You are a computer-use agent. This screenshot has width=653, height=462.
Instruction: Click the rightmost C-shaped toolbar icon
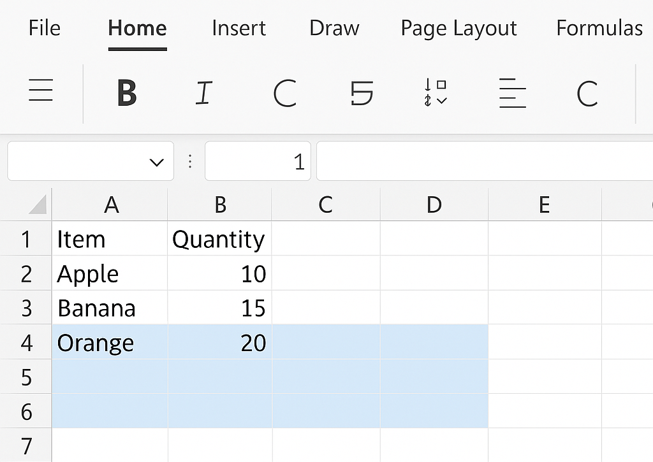point(587,93)
